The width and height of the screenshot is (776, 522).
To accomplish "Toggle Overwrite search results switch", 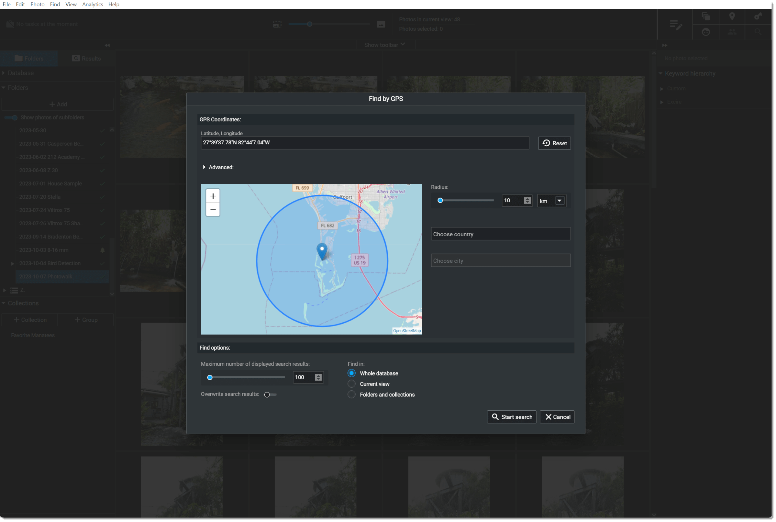I will 270,395.
